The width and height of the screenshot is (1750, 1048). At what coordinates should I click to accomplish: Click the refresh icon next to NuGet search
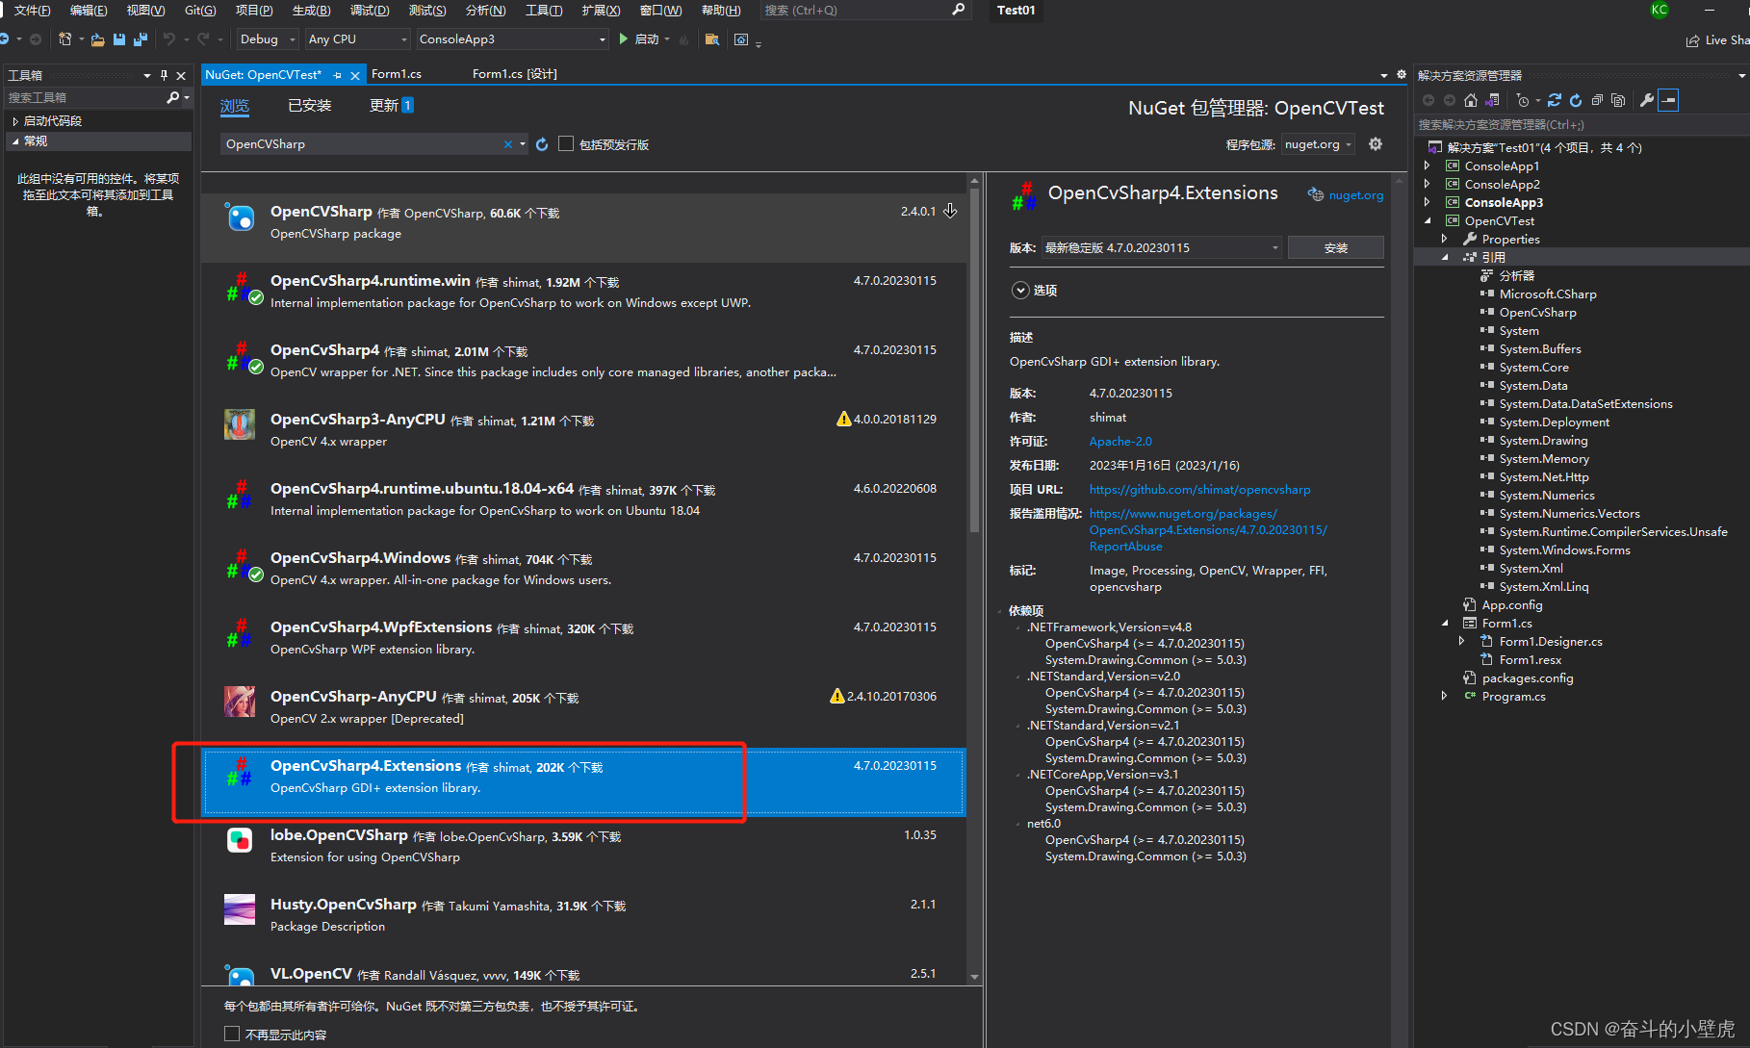tap(542, 144)
